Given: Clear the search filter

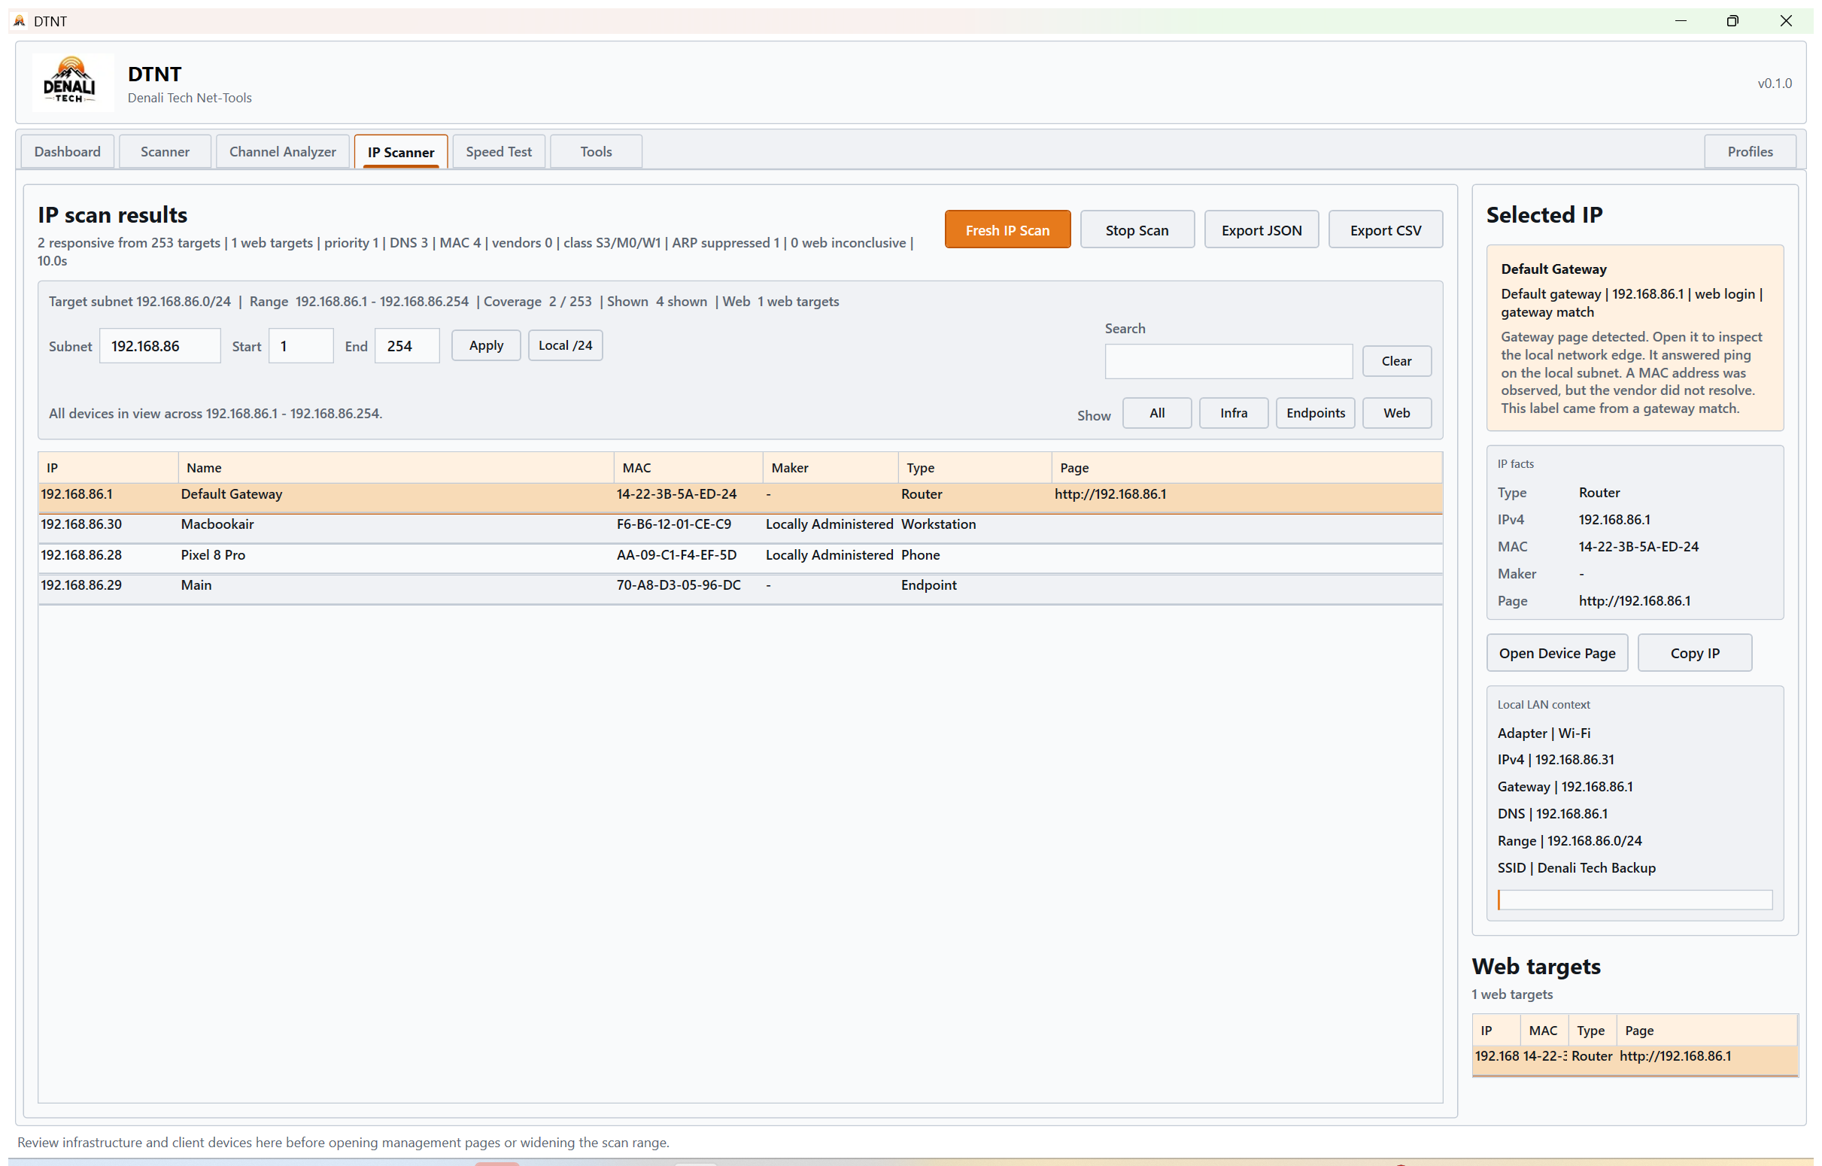Looking at the screenshot, I should coord(1395,361).
